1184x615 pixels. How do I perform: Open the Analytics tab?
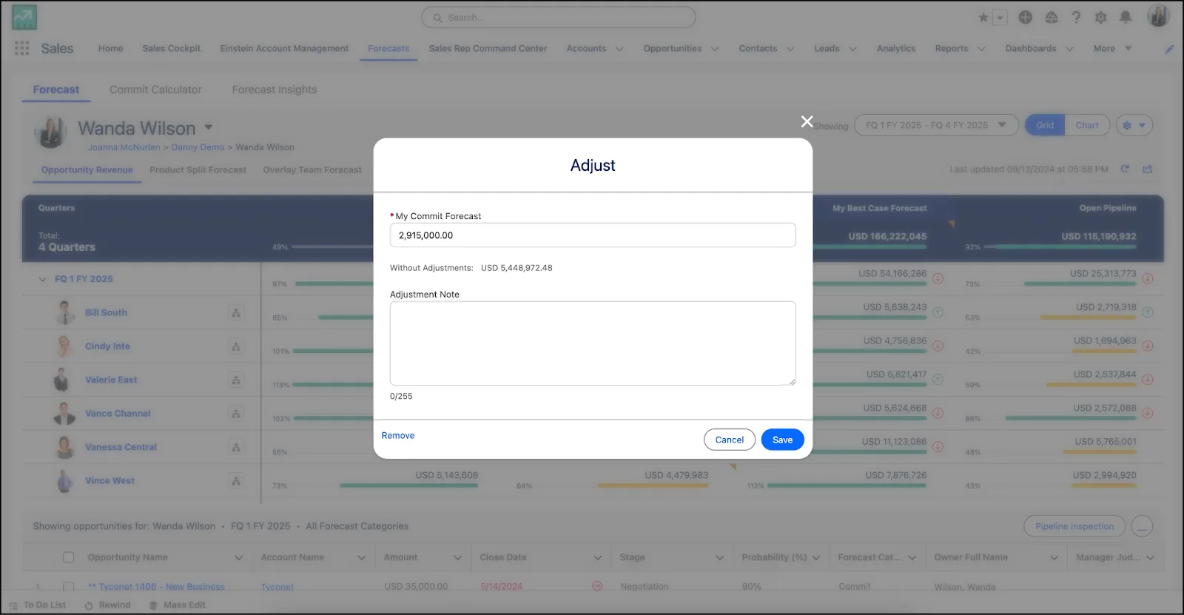(x=896, y=48)
